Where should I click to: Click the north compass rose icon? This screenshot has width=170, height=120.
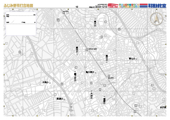tap(156, 18)
